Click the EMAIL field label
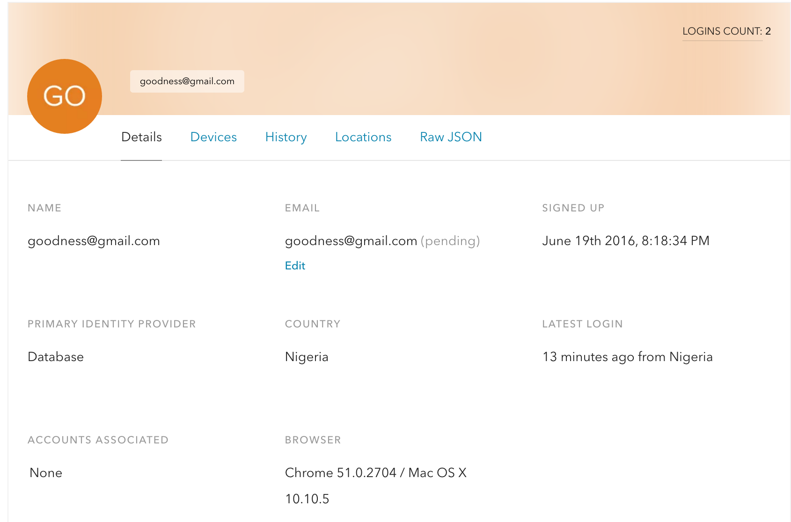The width and height of the screenshot is (791, 522). 302,208
